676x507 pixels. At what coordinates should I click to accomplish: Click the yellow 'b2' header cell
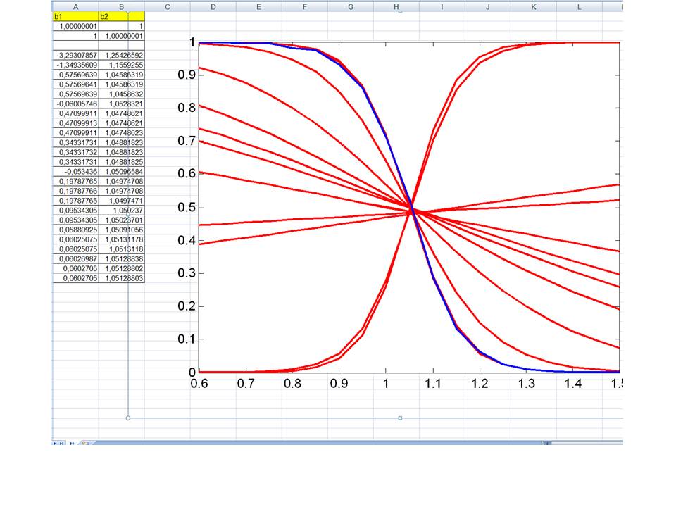(x=121, y=15)
